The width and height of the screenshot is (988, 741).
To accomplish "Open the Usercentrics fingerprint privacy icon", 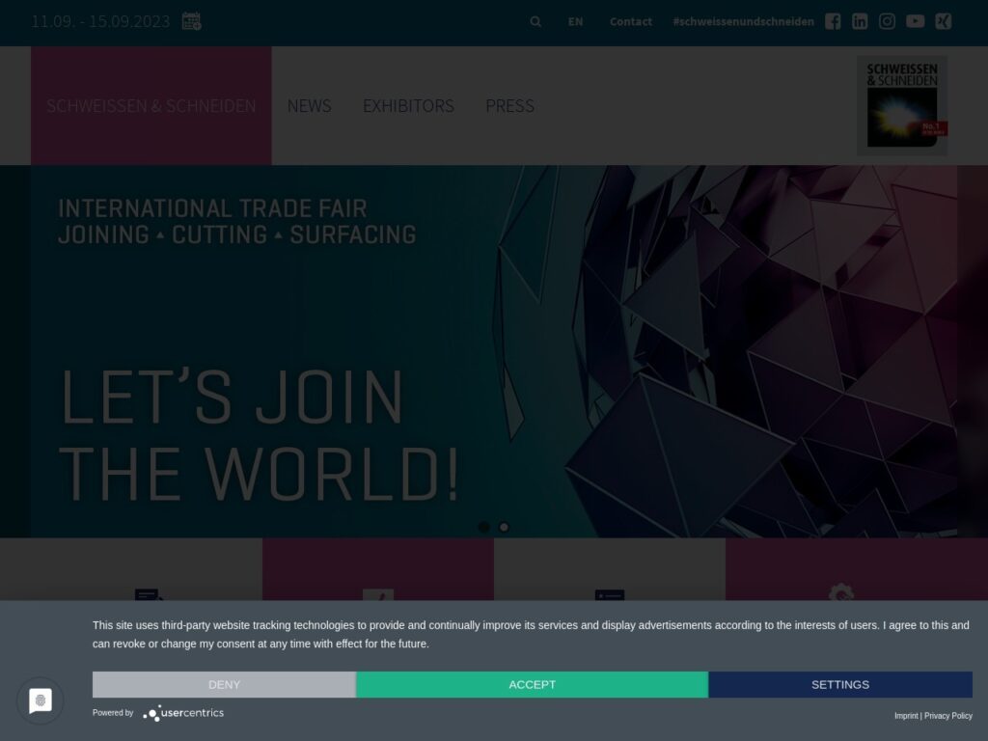I will [41, 700].
